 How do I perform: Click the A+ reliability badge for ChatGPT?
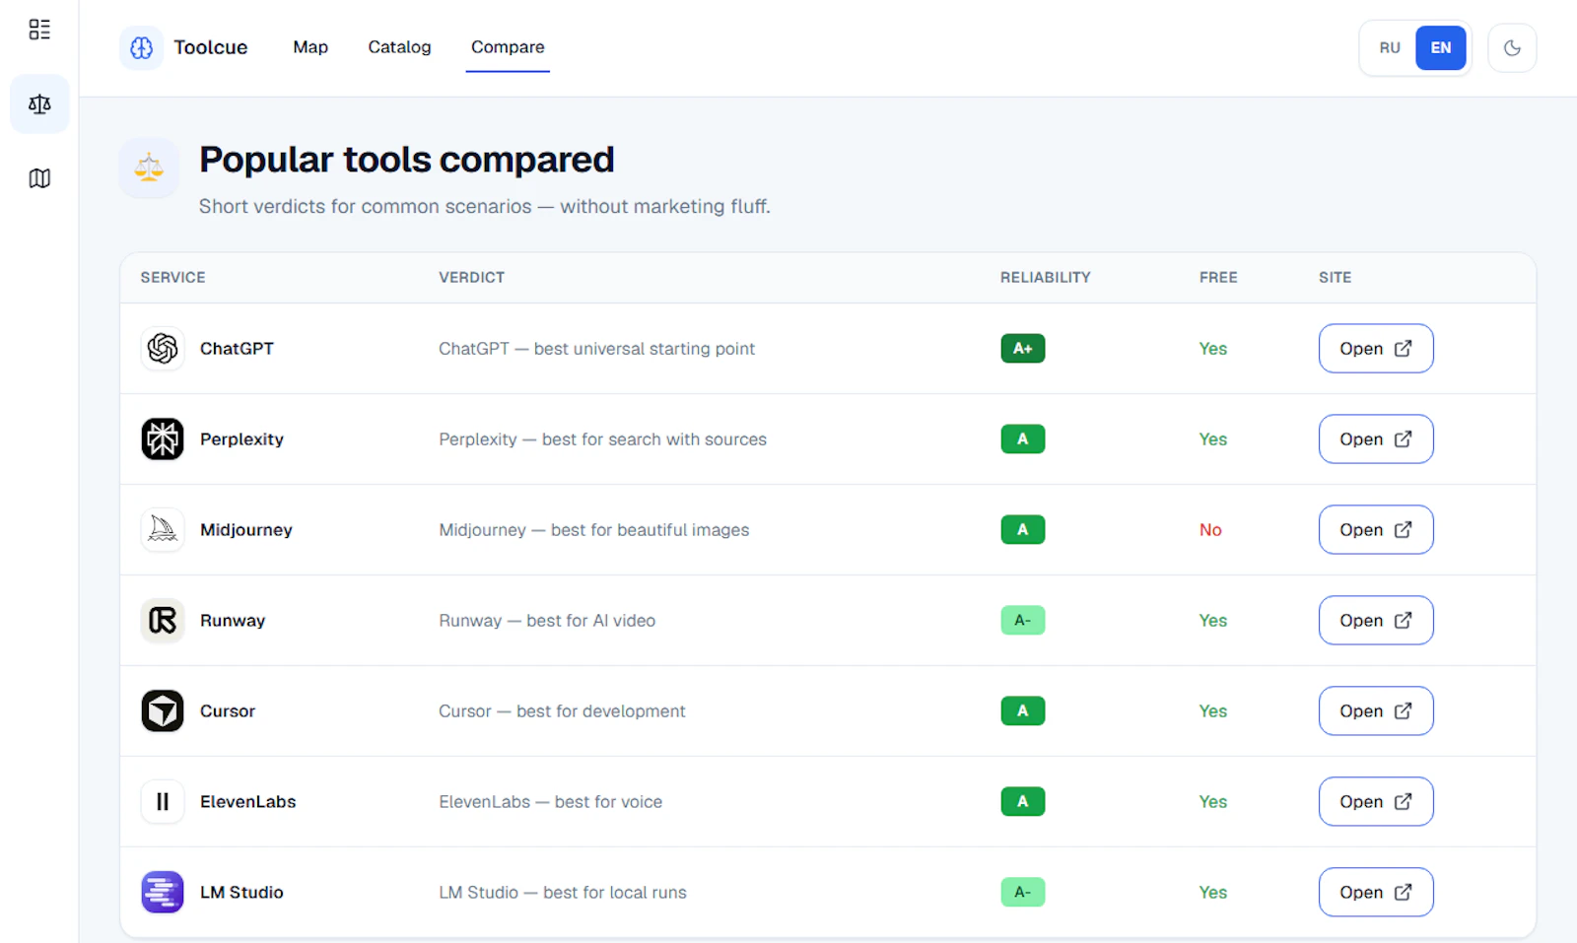[x=1023, y=348]
